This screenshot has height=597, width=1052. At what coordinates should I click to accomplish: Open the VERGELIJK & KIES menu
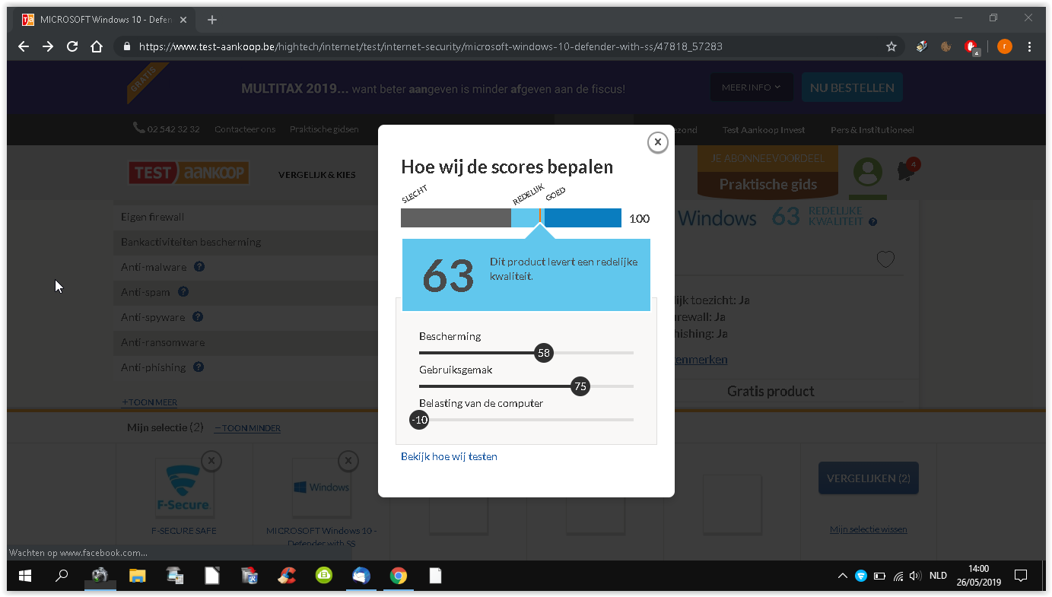point(316,175)
